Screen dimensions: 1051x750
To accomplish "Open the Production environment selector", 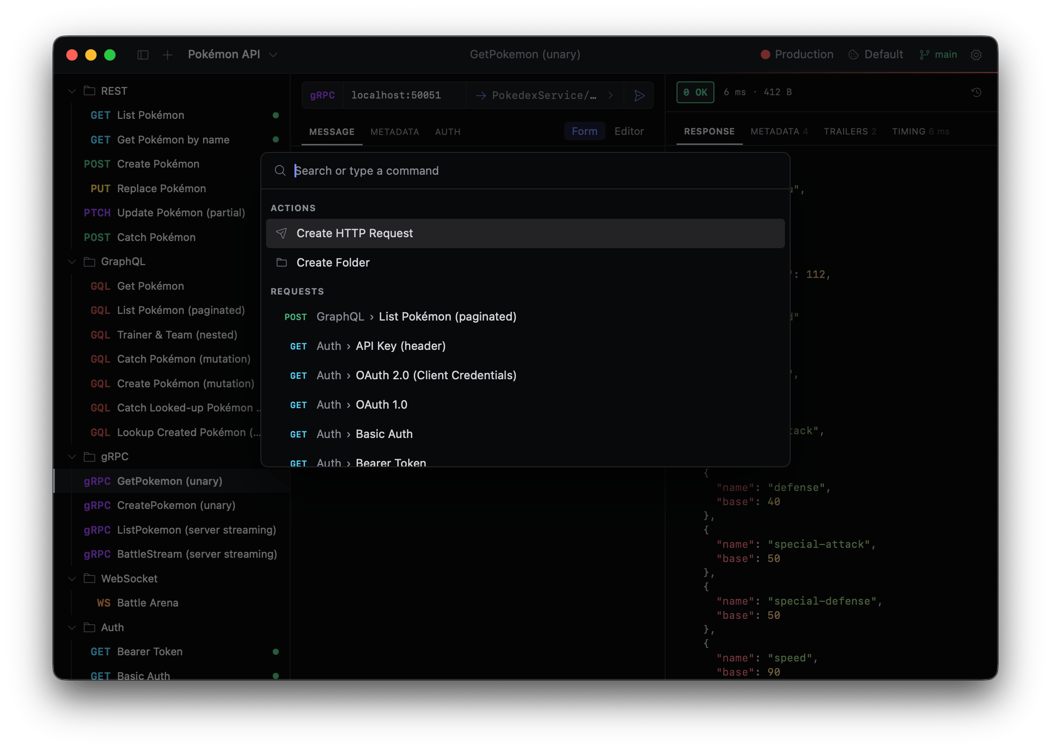I will click(797, 54).
